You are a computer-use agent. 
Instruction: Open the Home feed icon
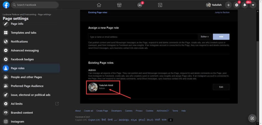[x=99, y=5]
